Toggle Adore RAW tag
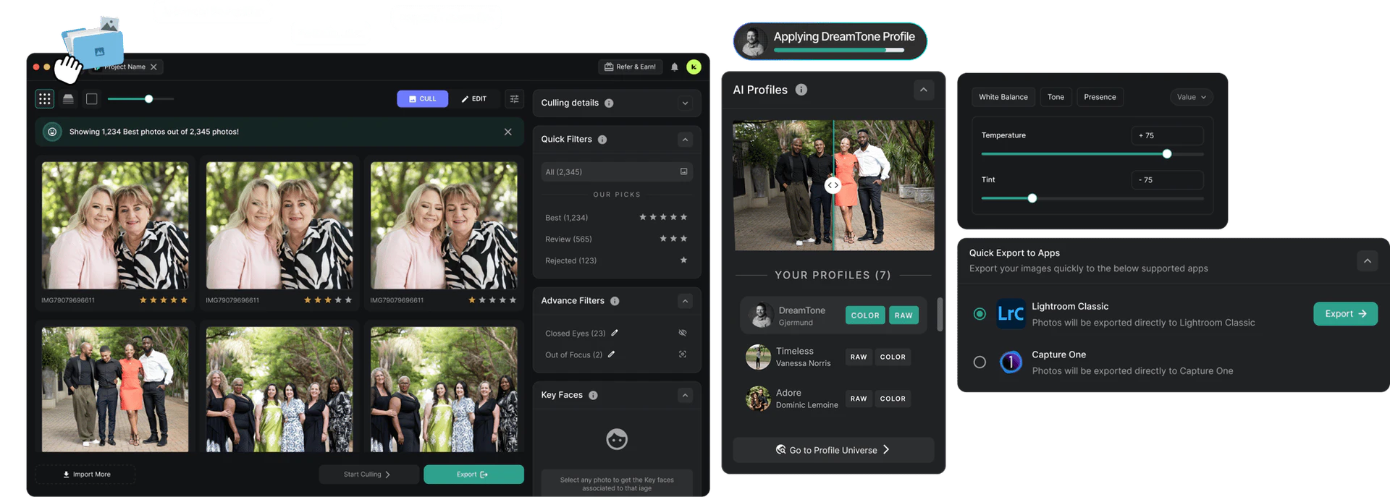 (x=859, y=399)
